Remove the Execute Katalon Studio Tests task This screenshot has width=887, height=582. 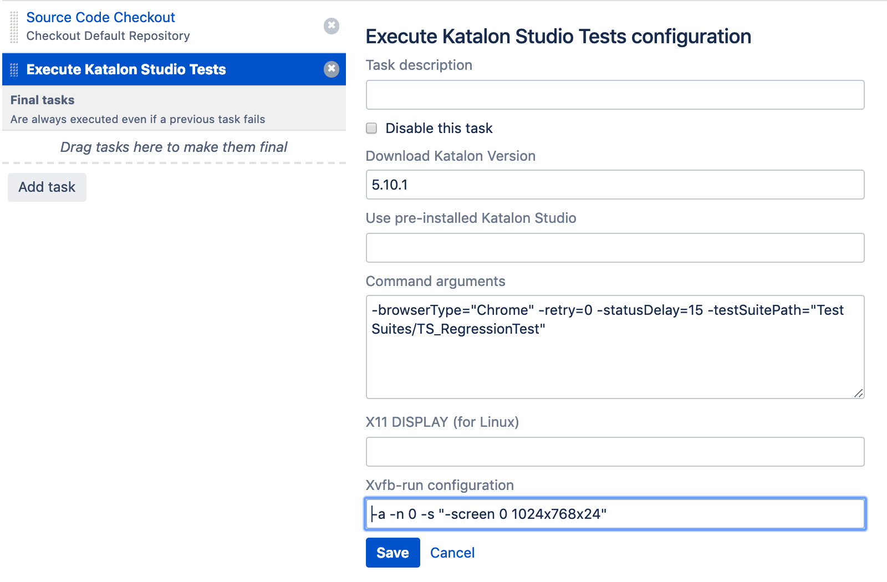click(x=332, y=69)
